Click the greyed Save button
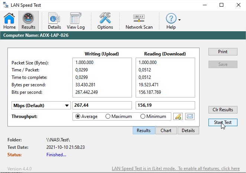Image resolution: width=246 pixels, height=173 pixels. tap(223, 64)
